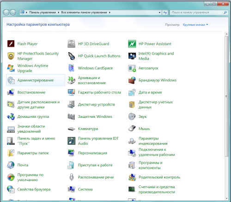This screenshot has width=231, height=202.
Task: Click the Клавиатура keyboard icon
Action: 71,129
